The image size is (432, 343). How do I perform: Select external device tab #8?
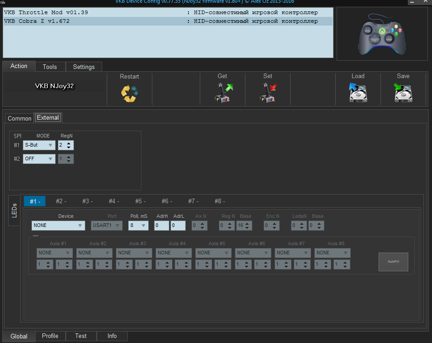(x=219, y=201)
